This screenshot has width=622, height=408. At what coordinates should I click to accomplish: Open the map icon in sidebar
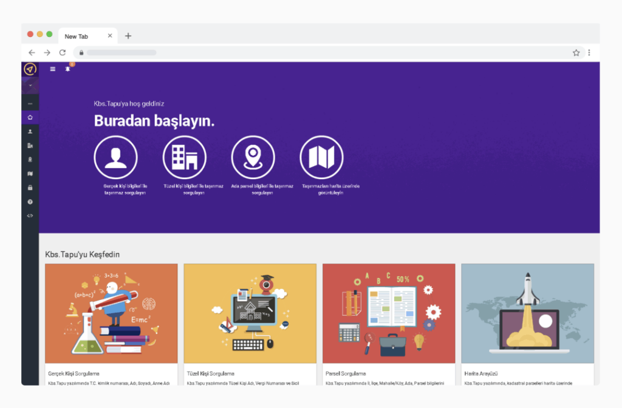point(30,174)
